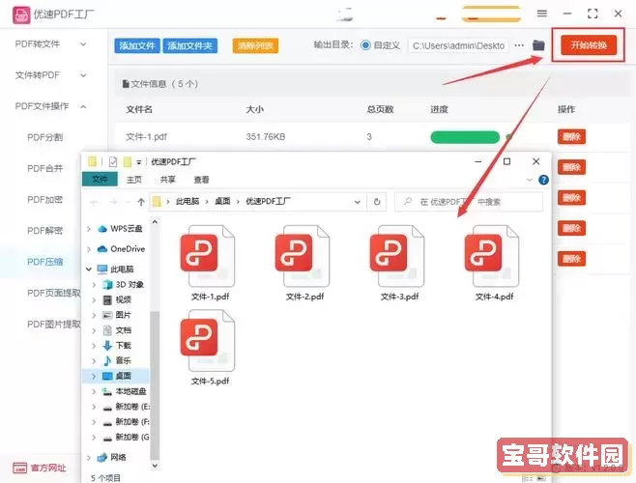Click the 音乐 music note icon
The width and height of the screenshot is (636, 483).
[x=107, y=360]
